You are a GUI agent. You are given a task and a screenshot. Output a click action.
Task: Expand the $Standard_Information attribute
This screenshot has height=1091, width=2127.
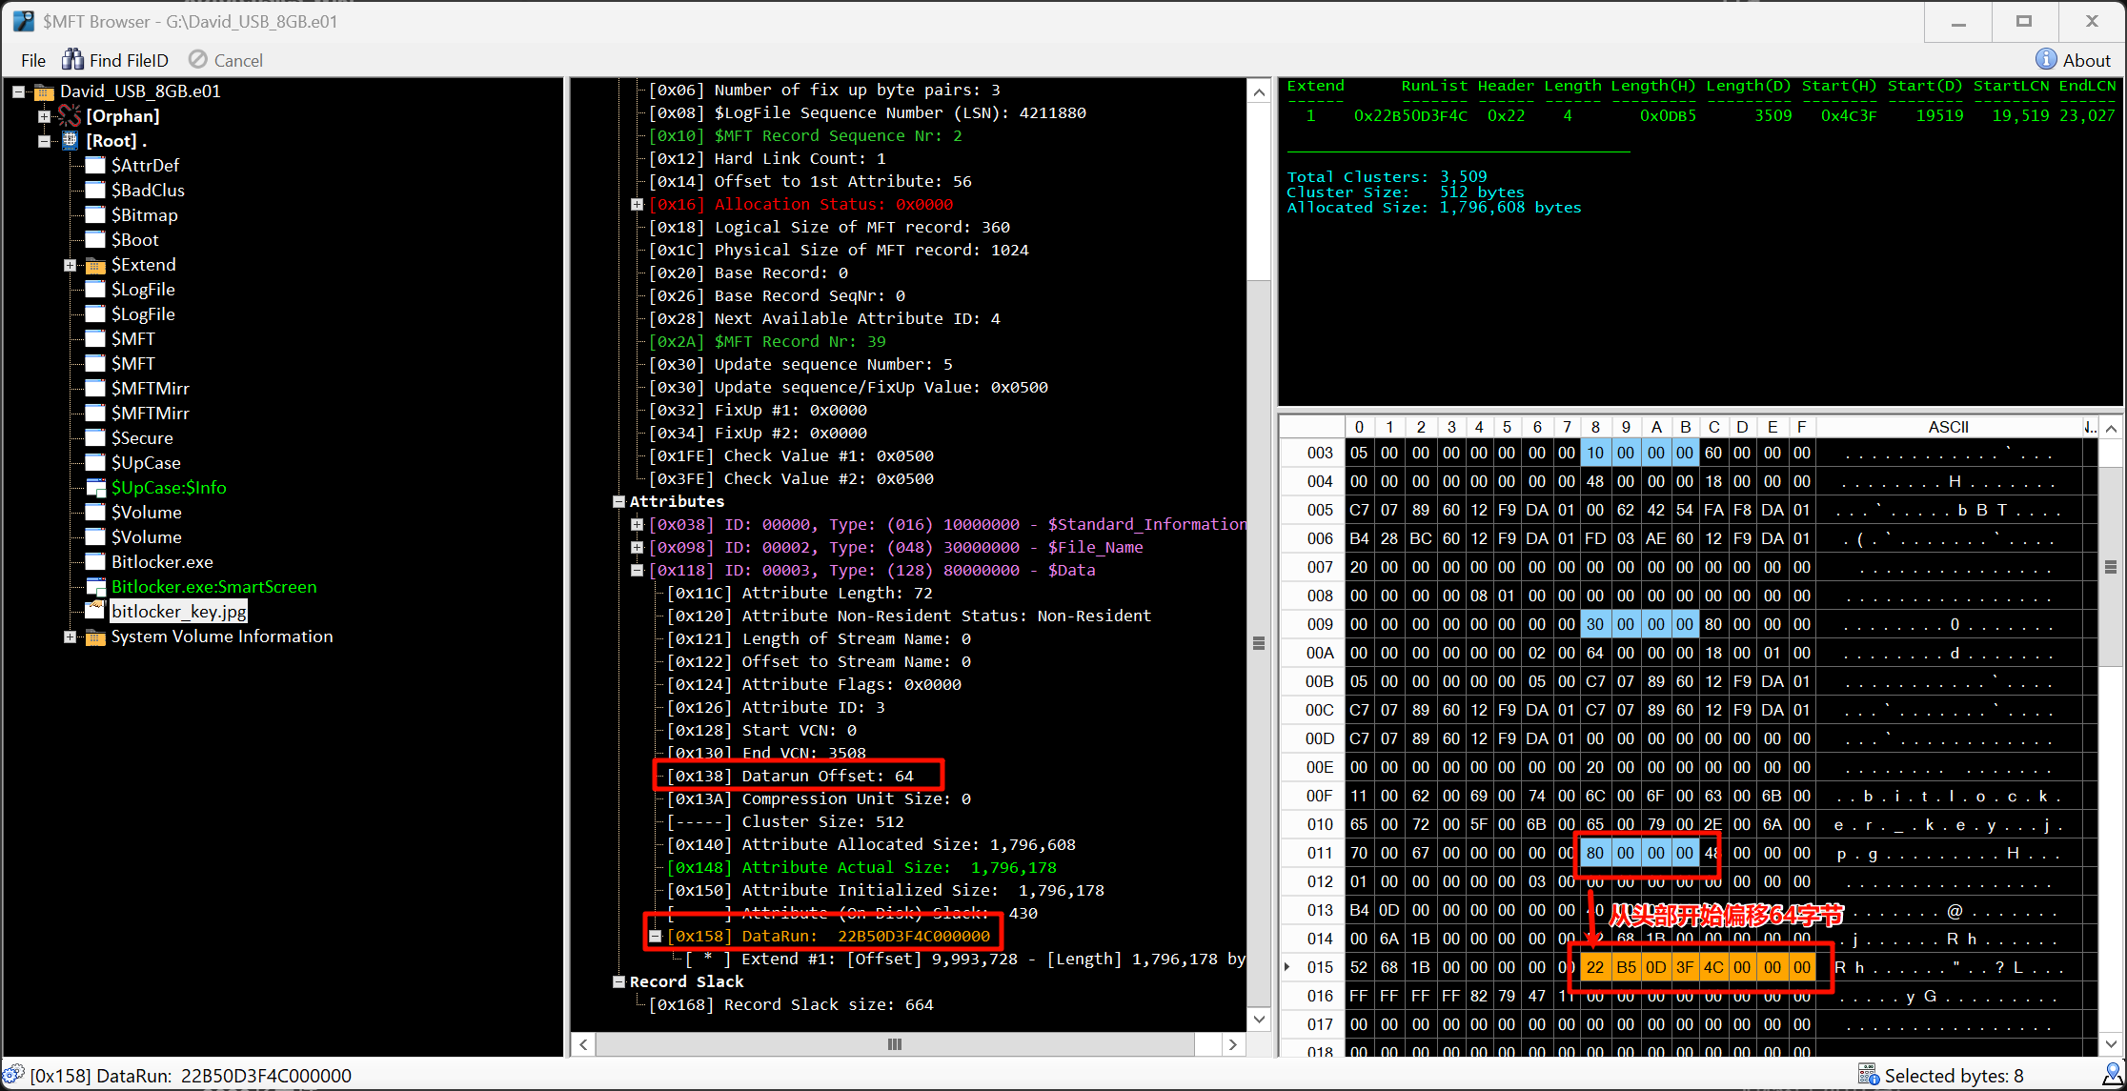(637, 524)
